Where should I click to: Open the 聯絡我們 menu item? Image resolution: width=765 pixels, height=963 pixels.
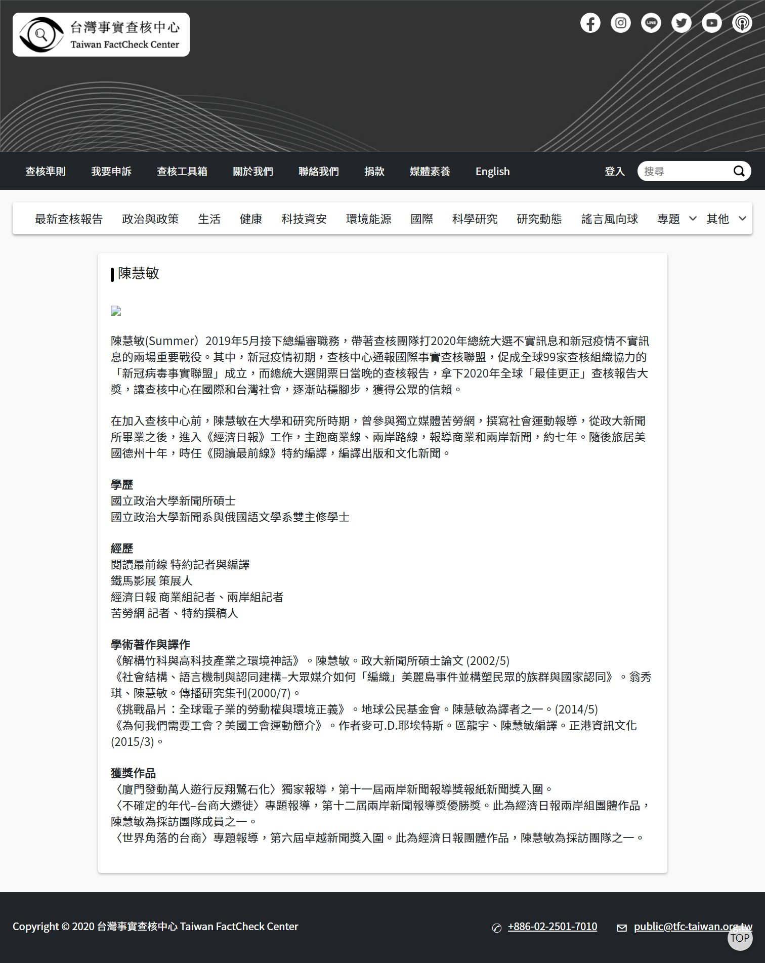pos(319,171)
